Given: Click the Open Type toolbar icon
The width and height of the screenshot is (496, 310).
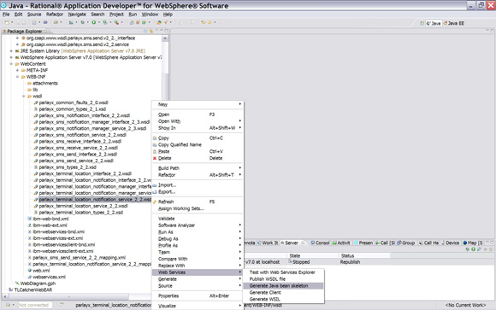Looking at the screenshot, I should click(159, 22).
